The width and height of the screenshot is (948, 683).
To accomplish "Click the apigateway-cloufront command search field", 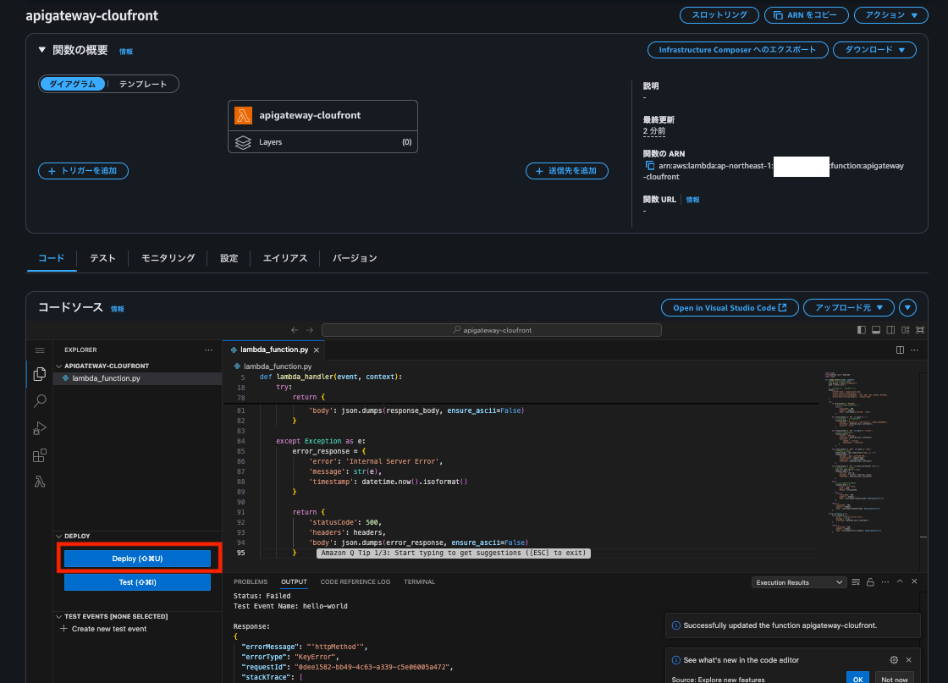I will [x=492, y=330].
